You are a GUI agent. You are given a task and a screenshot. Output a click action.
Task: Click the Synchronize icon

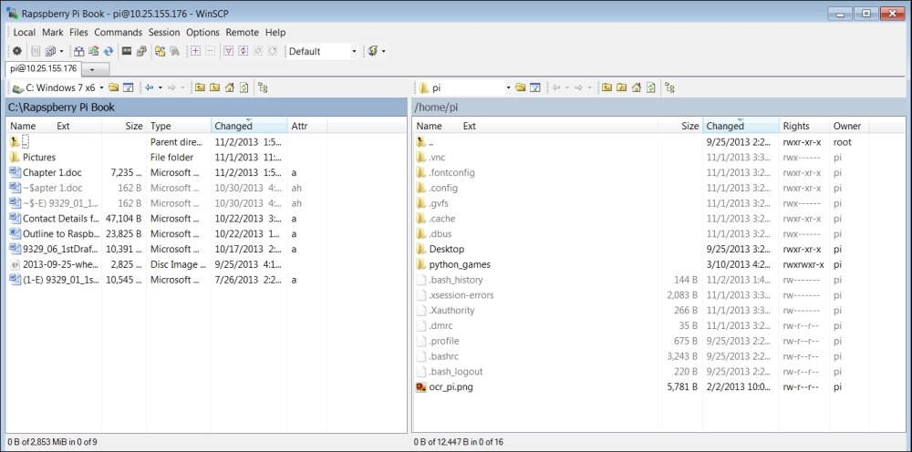(x=93, y=51)
